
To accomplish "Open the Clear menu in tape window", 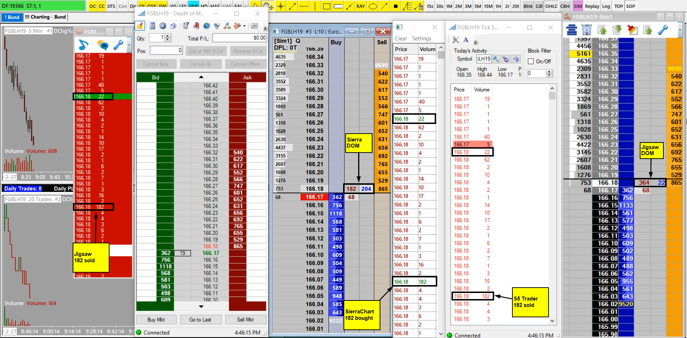I will [401, 39].
